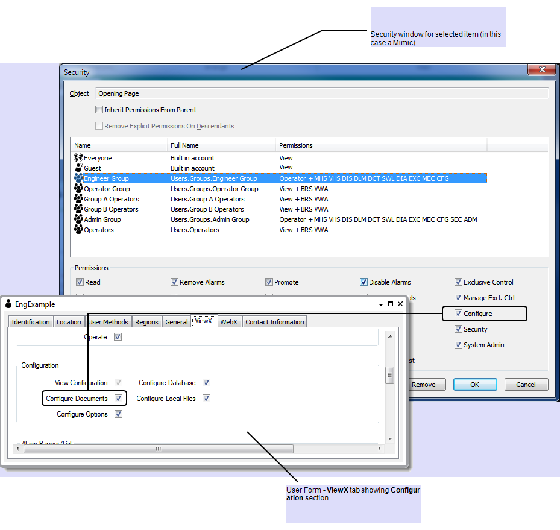The width and height of the screenshot is (560, 530).
Task: Open the Contact Information tab
Action: pyautogui.click(x=274, y=322)
